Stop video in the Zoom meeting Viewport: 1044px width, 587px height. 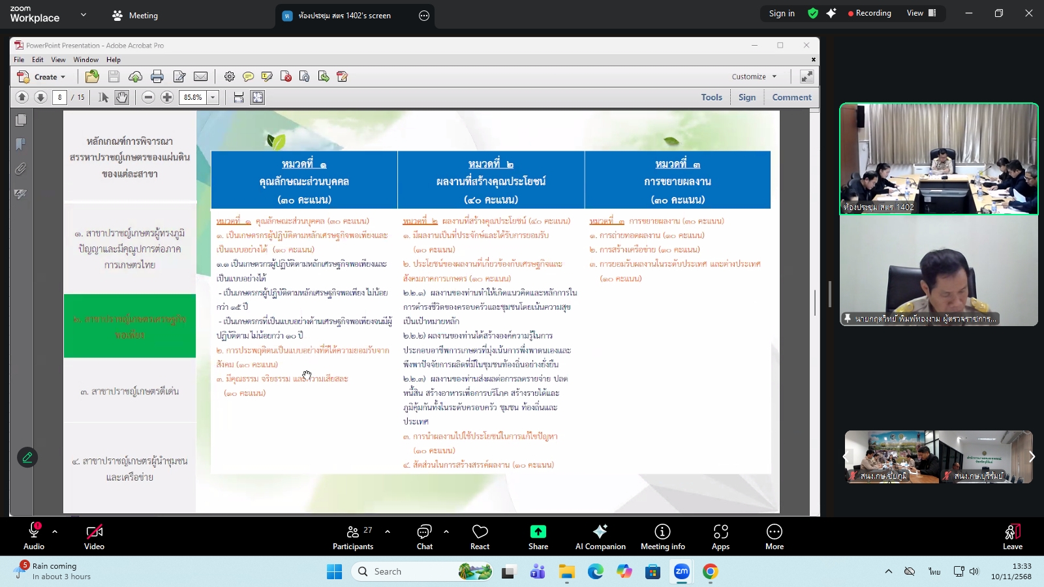pyautogui.click(x=94, y=536)
